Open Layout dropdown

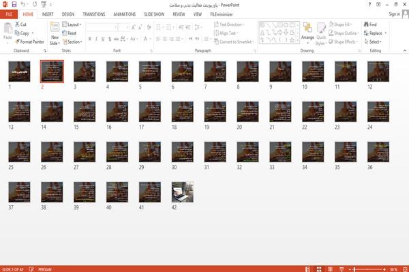pos(72,25)
